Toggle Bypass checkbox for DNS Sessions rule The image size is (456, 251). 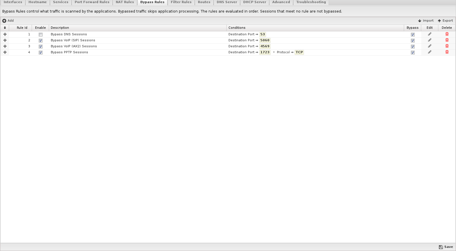click(413, 34)
